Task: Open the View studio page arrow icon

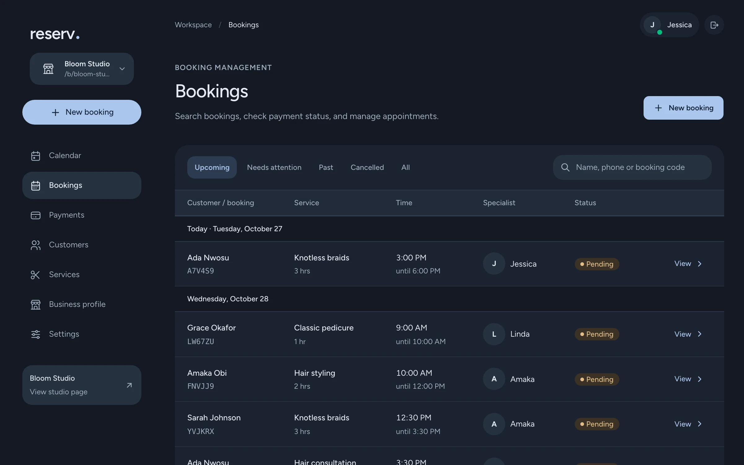Action: [129, 385]
